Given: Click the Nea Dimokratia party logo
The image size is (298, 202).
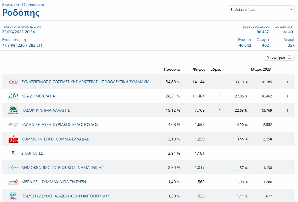Looking at the screenshot, I should click(x=13, y=96).
